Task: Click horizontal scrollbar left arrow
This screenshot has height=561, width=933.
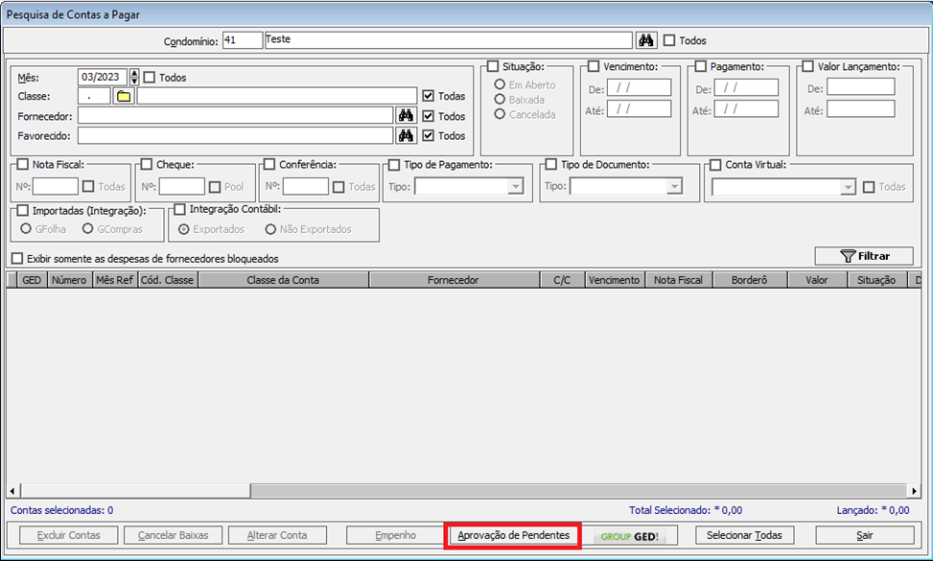Action: point(13,491)
